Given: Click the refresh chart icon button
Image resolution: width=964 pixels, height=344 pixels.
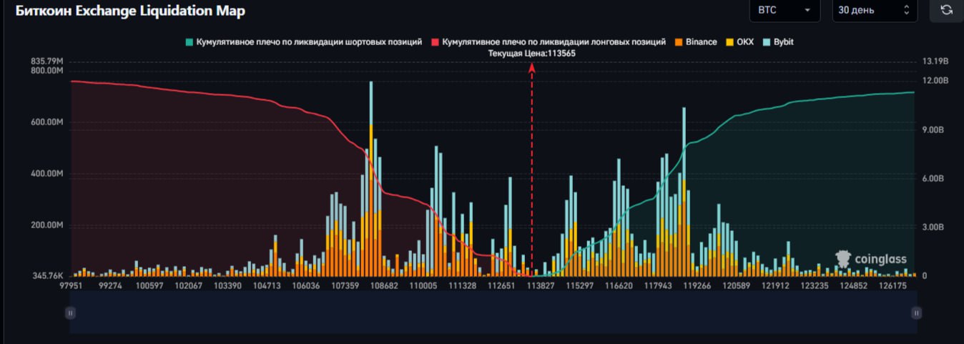Looking at the screenshot, I should pyautogui.click(x=946, y=10).
